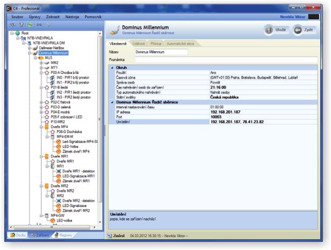Select the LED-Signalizace-MR1 tree item
The width and height of the screenshot is (331, 250).
79,176
